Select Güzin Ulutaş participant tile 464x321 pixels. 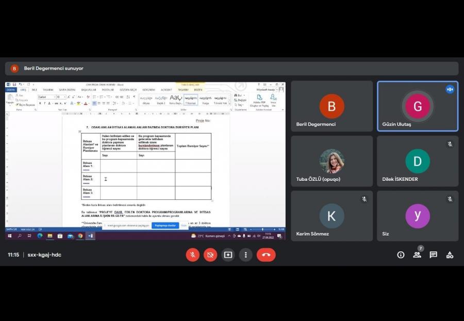tap(417, 106)
